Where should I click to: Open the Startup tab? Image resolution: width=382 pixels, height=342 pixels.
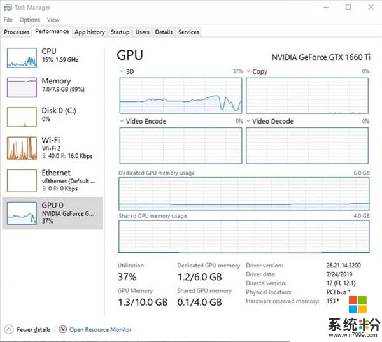(x=120, y=32)
